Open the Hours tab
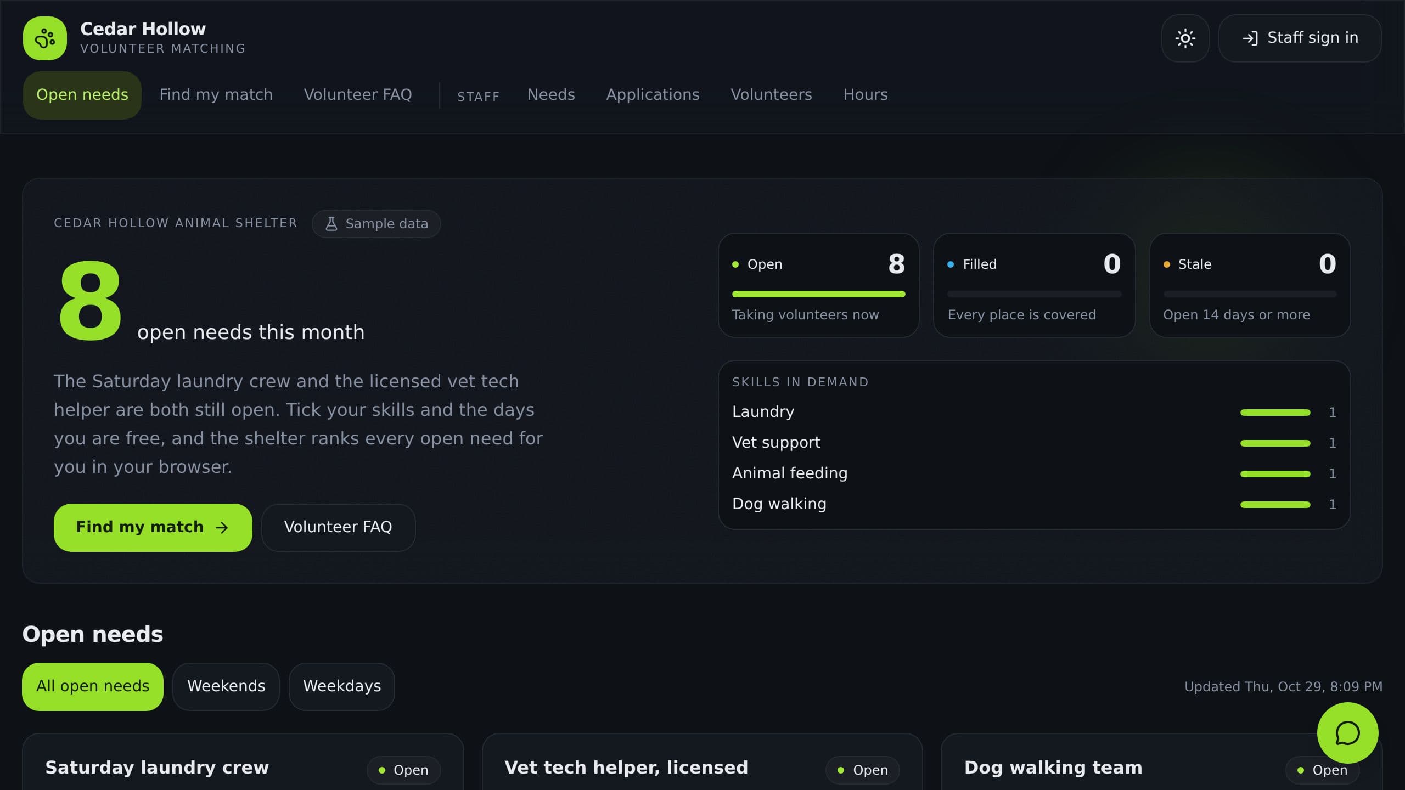This screenshot has height=790, width=1405. click(866, 95)
